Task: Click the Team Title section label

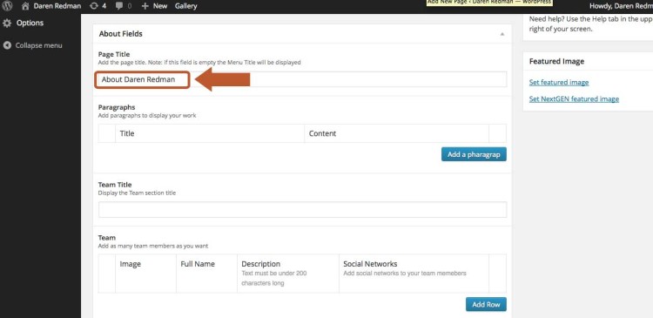Action: click(115, 185)
